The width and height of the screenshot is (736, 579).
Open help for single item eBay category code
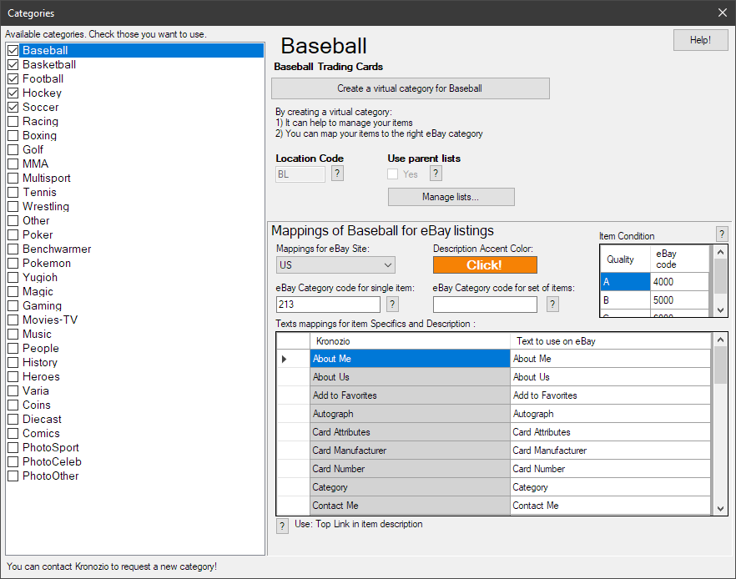392,305
